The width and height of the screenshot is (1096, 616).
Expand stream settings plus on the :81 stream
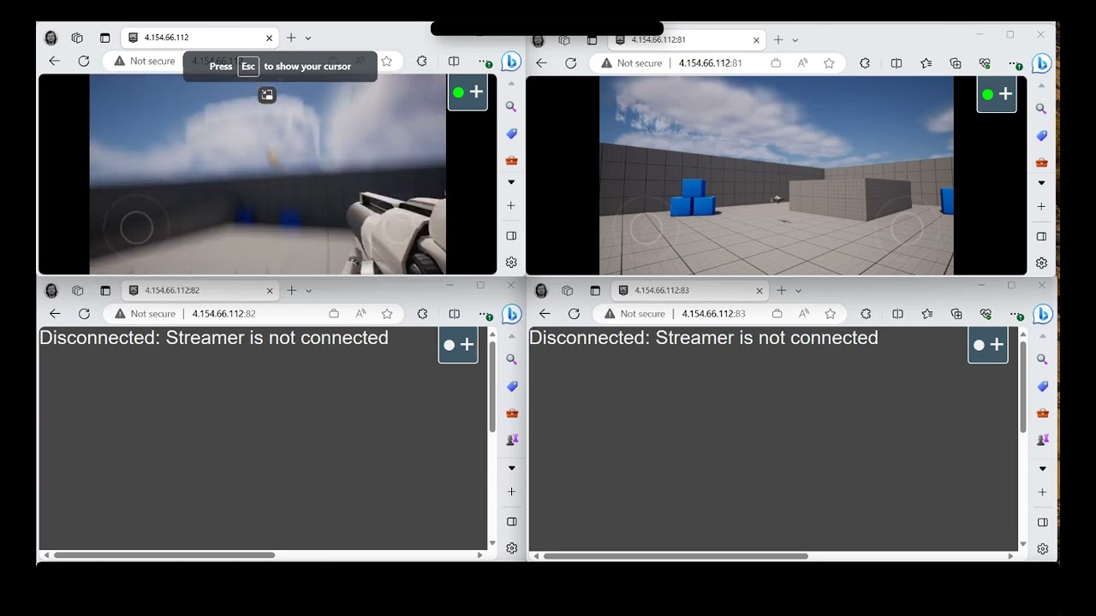[x=1005, y=94]
